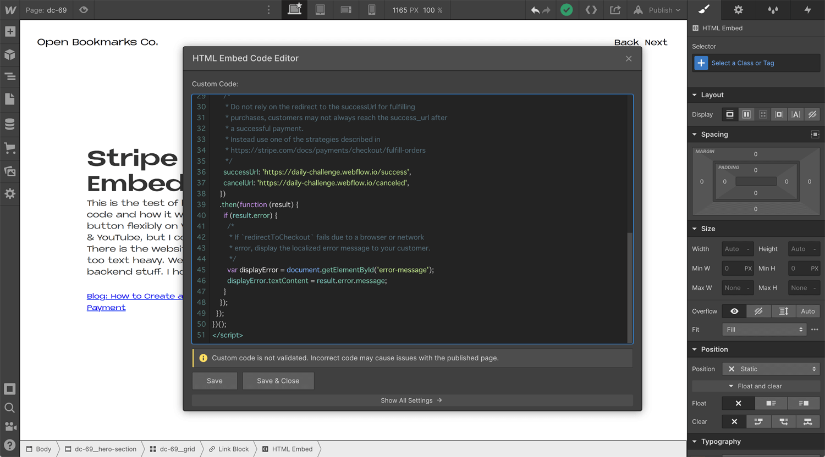Select Link Block in breadcrumb
825x457 pixels.
(229, 449)
